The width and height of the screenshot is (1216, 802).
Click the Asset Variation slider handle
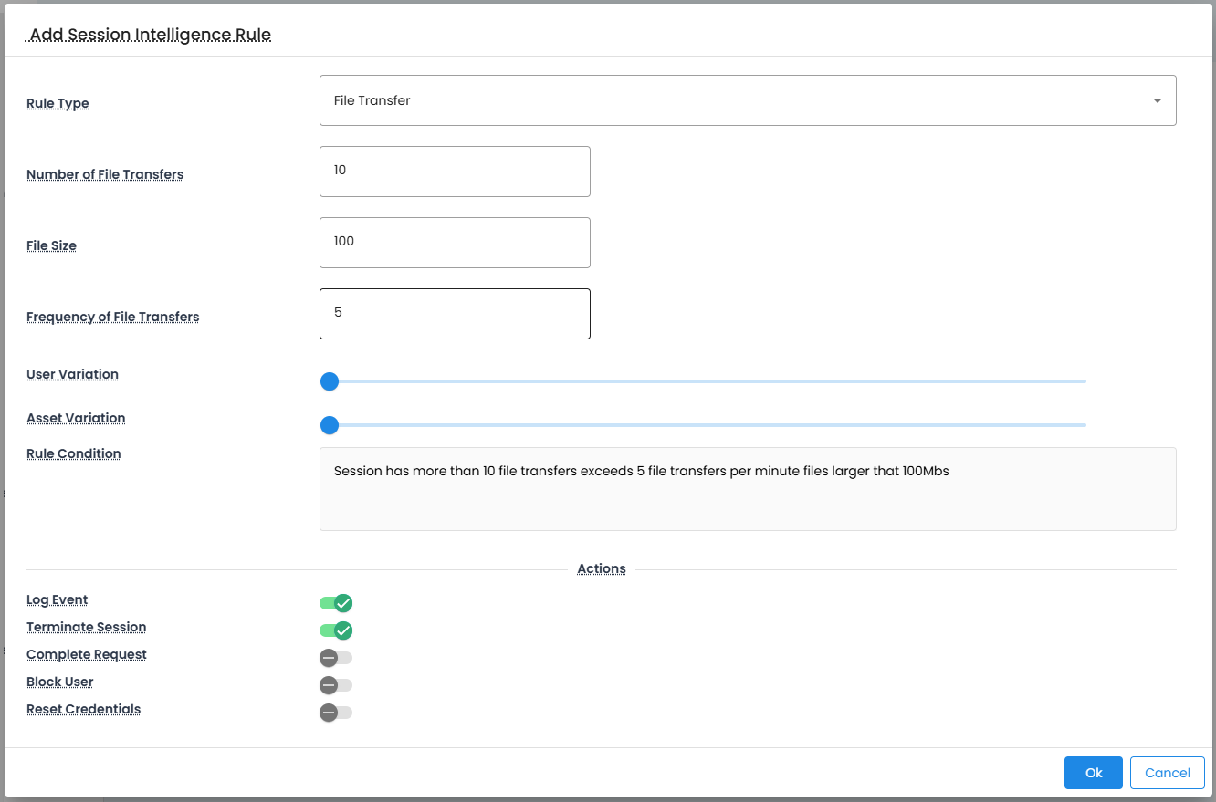coord(330,425)
